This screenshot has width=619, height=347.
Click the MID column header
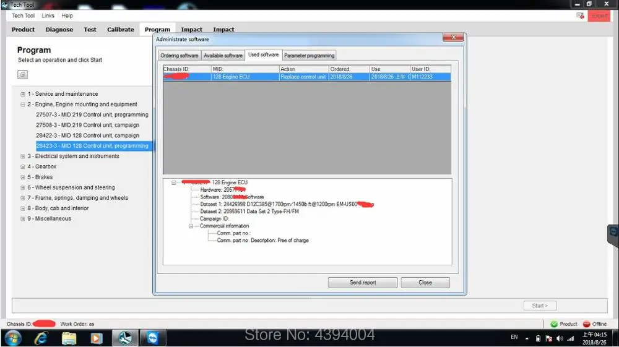tap(245, 69)
